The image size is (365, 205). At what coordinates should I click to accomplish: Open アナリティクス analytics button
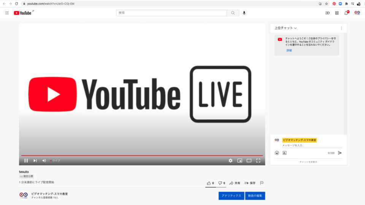click(x=231, y=196)
